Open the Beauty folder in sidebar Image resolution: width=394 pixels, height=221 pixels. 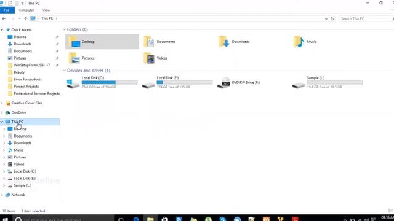[19, 72]
